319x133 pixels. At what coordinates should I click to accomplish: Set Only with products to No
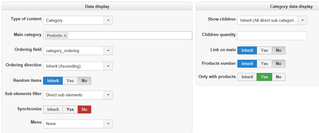[278, 77]
